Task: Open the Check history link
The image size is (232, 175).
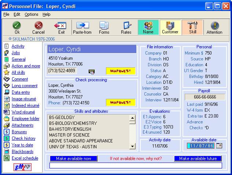Action: pyautogui.click(x=23, y=138)
